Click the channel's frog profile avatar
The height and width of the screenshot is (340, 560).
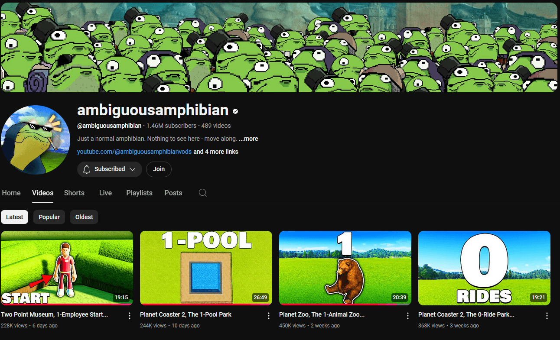[36, 139]
